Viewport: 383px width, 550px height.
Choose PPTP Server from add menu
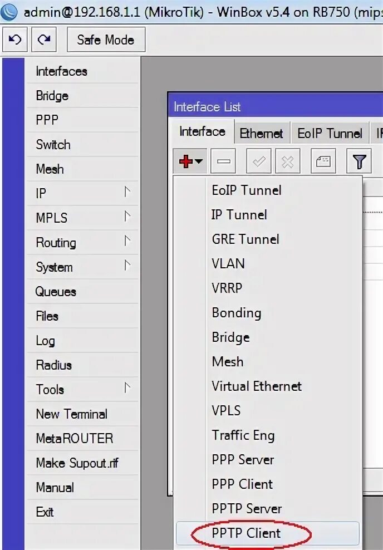[x=267, y=509]
